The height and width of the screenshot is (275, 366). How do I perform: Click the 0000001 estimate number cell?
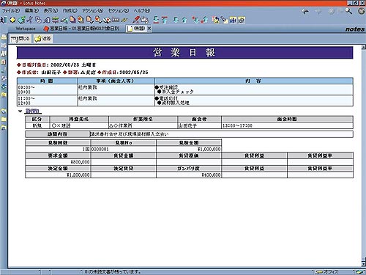[123, 149]
